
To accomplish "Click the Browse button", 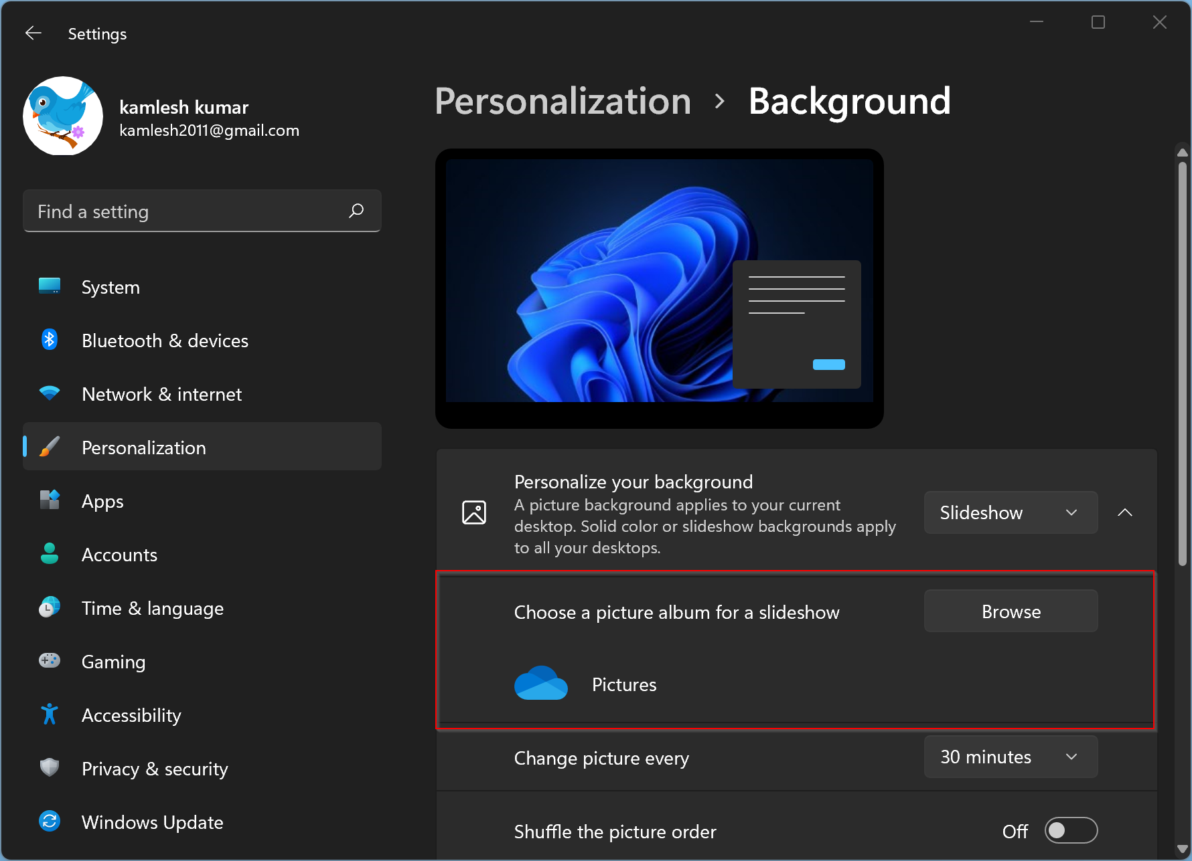I will [1011, 611].
